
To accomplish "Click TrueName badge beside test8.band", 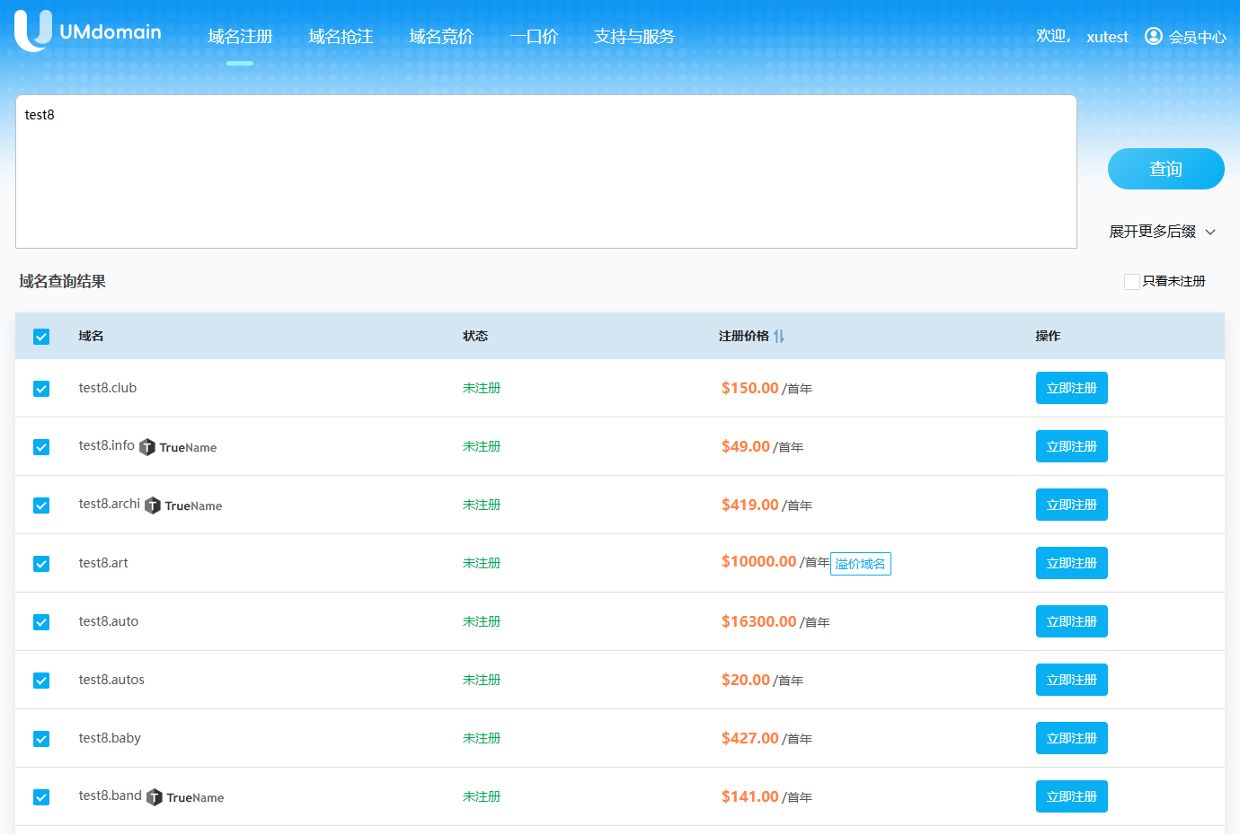I will [185, 797].
